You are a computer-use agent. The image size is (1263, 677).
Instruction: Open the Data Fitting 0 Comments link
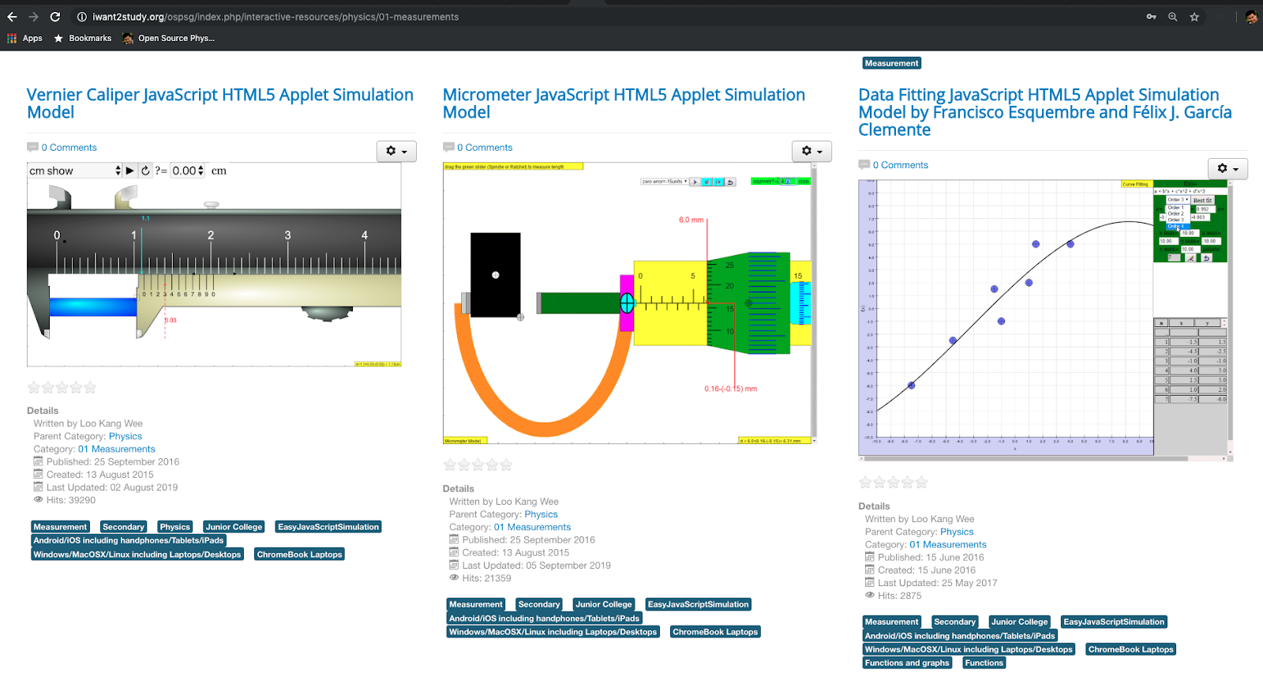[x=901, y=165]
